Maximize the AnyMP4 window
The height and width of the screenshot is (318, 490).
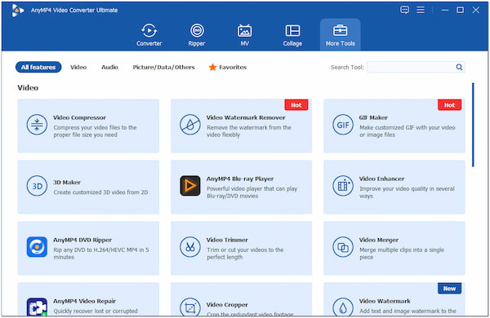tap(460, 10)
